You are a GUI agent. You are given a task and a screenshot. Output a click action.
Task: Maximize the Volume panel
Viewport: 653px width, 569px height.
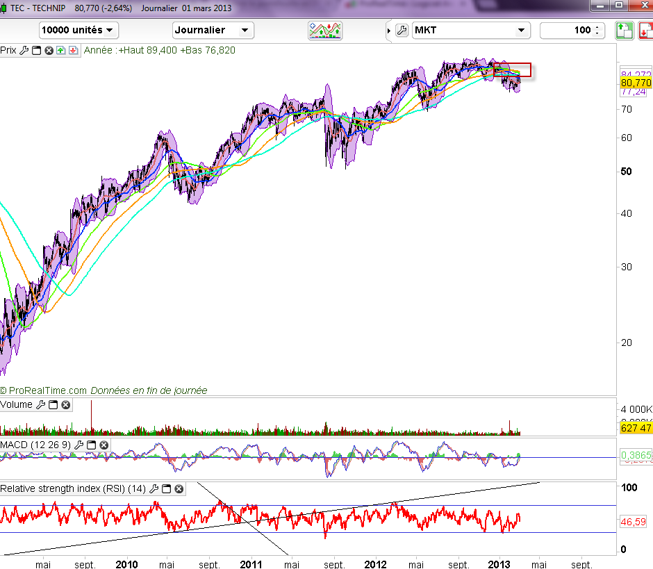[x=53, y=405]
